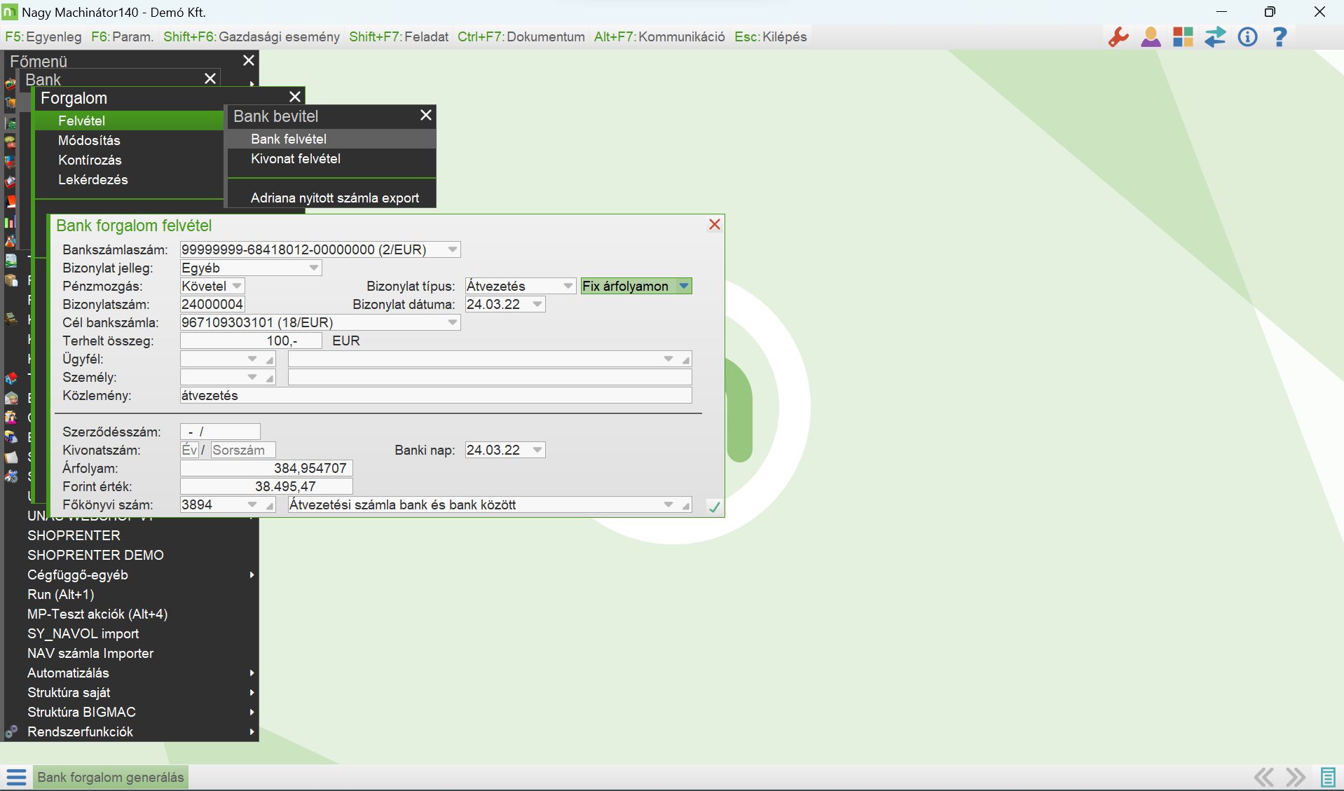Confirm the form with the green checkmark
Viewport: 1344px width, 791px height.
point(714,507)
